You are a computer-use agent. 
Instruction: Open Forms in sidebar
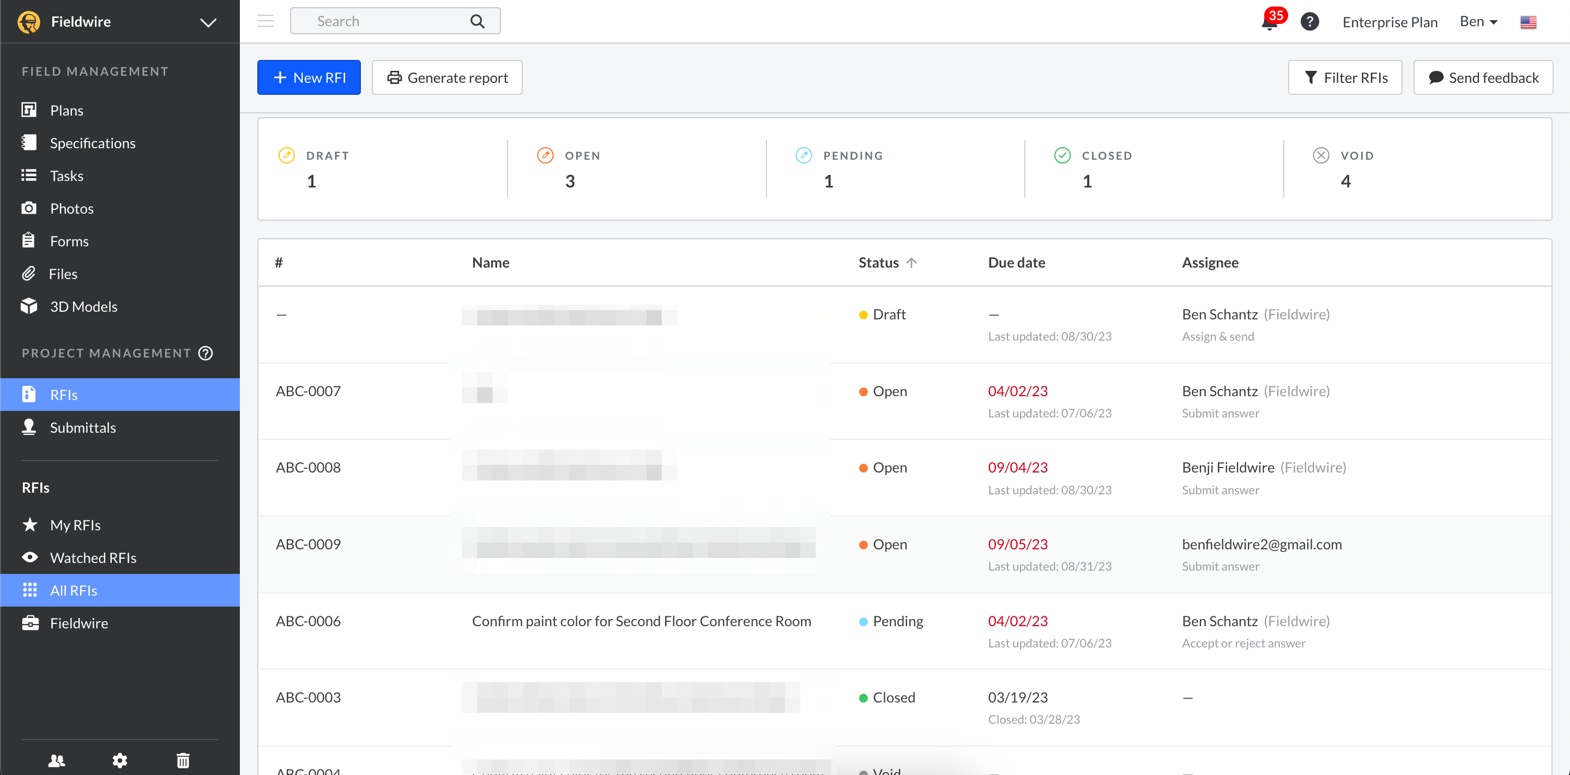[119, 241]
